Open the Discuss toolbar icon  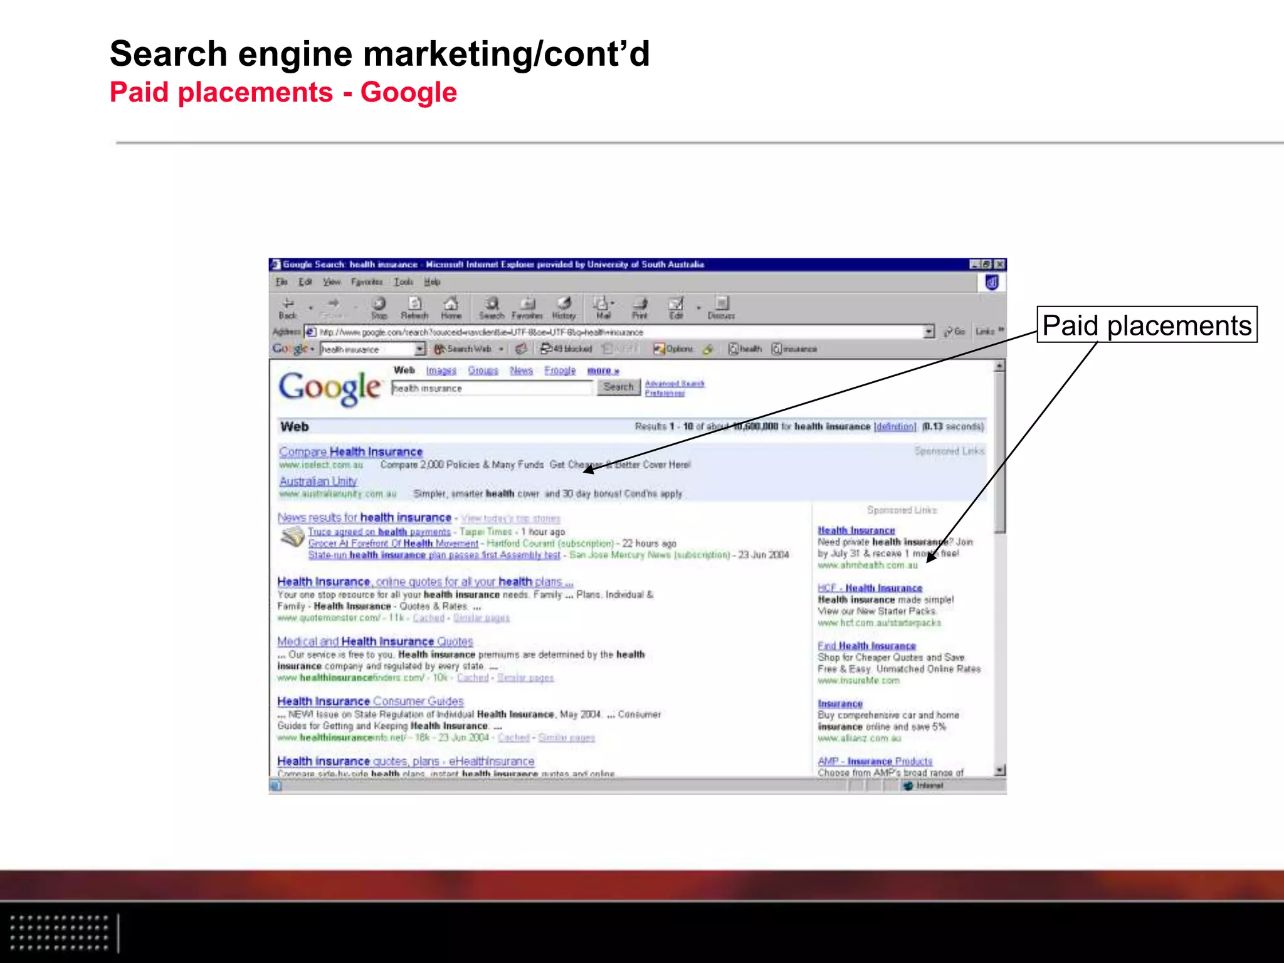(x=721, y=308)
